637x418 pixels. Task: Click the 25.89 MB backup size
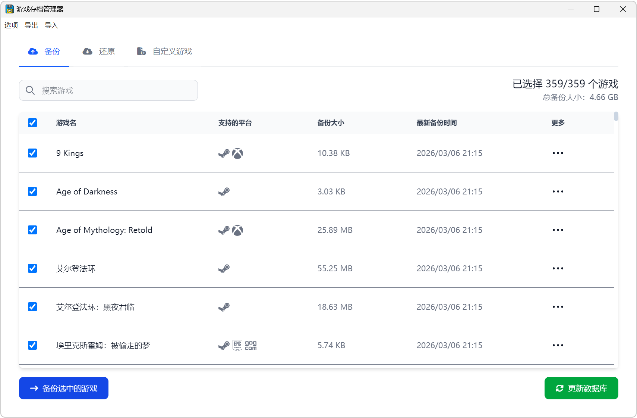pos(335,230)
